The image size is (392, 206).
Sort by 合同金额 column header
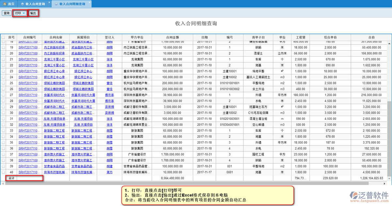click(x=172, y=38)
